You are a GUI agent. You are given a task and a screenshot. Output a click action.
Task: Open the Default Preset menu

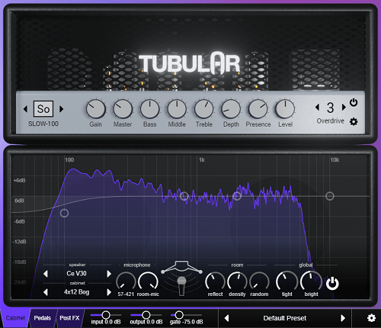tap(284, 318)
